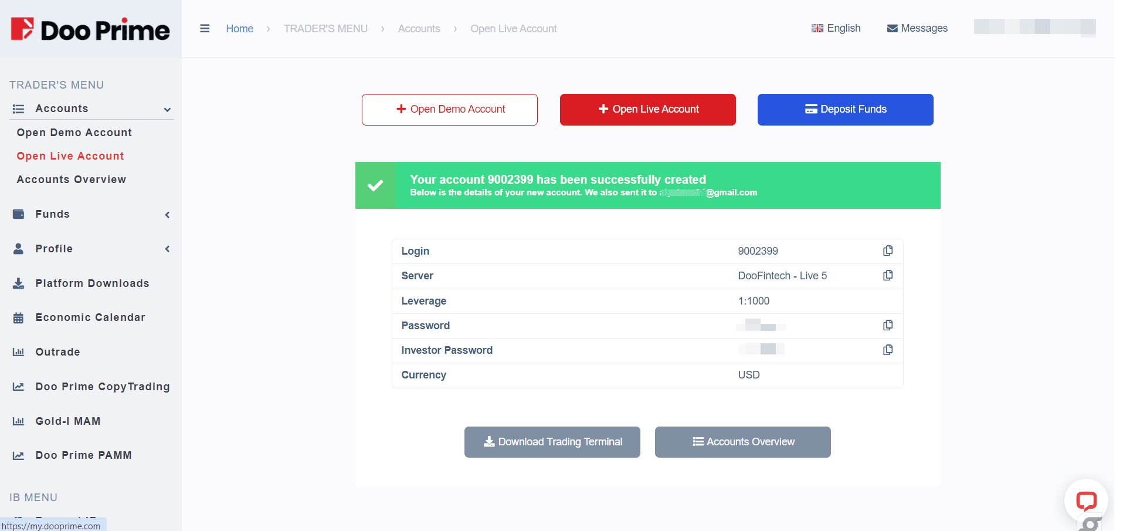Click the Currency value USD
This screenshot has width=1123, height=531.
pyautogui.click(x=749, y=375)
